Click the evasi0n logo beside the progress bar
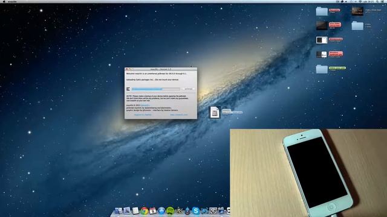 [x=128, y=89]
